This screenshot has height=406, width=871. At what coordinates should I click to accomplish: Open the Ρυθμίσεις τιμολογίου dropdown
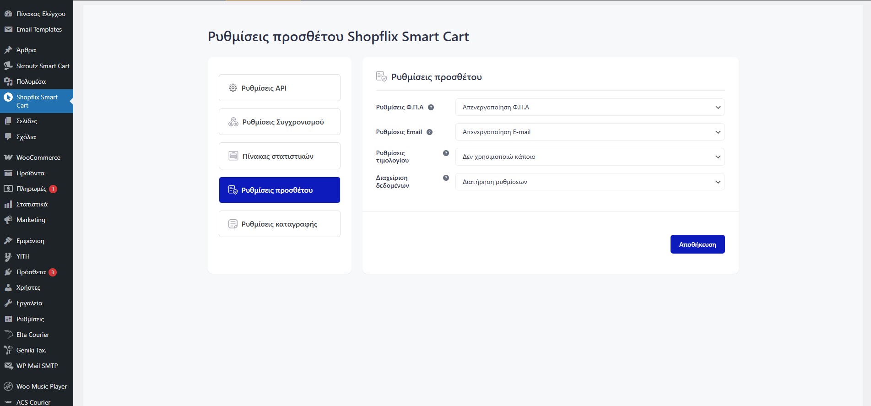pos(590,157)
